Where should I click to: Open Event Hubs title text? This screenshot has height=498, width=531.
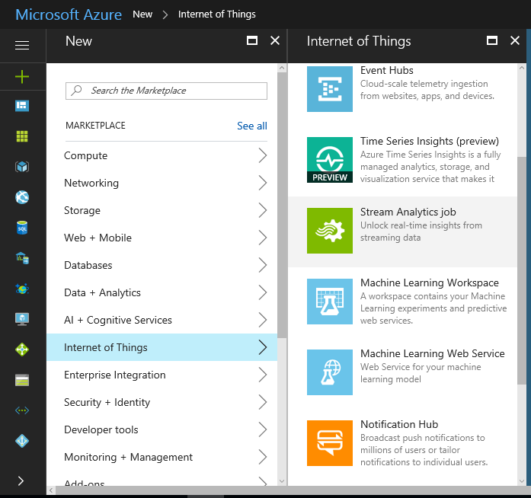coord(387,70)
